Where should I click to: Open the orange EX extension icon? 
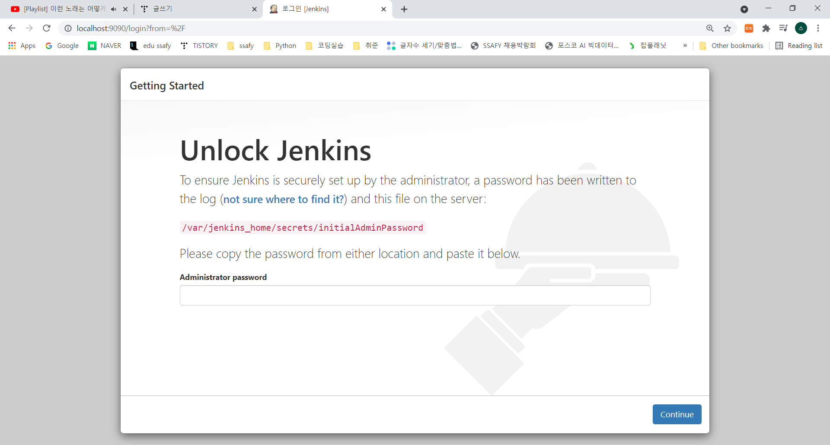[749, 28]
